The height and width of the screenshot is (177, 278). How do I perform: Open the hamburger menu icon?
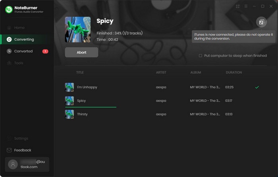pos(246,6)
